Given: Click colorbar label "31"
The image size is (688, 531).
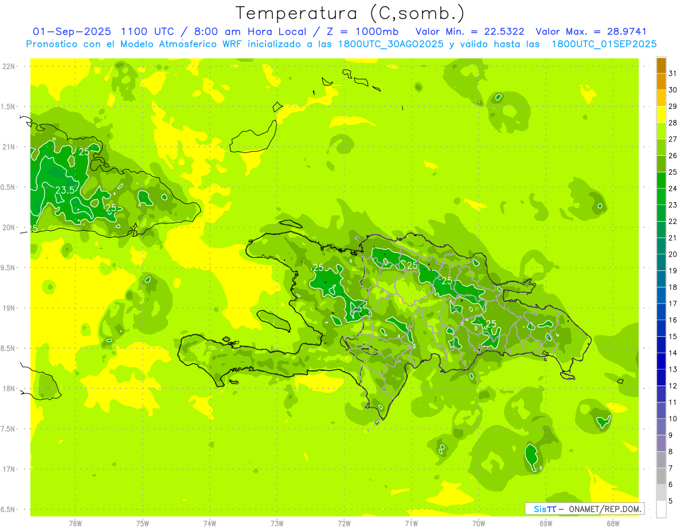Looking at the screenshot, I should pos(673,73).
